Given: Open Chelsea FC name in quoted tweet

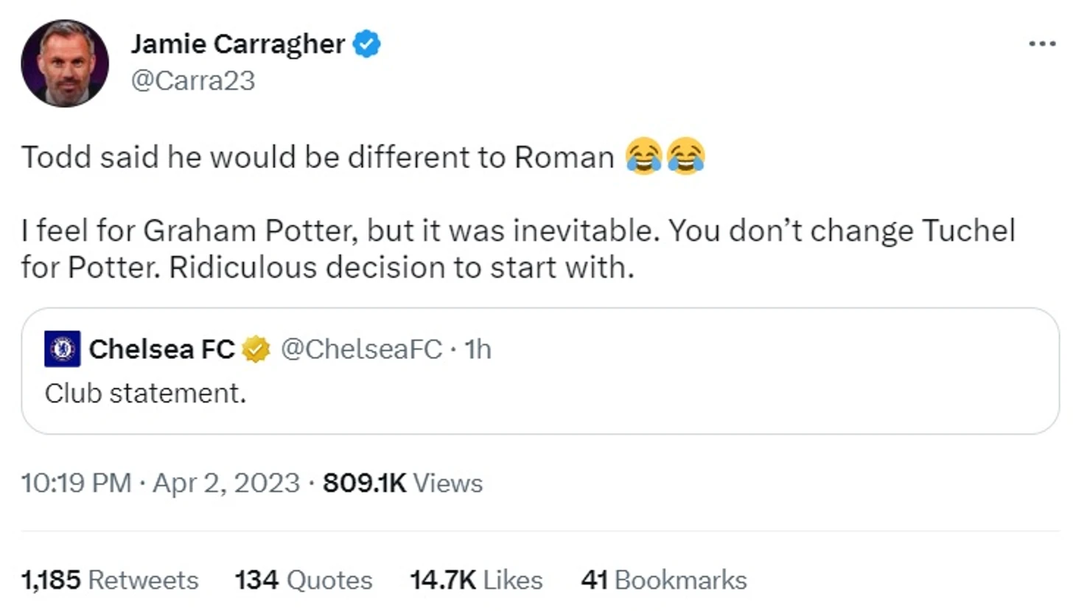Looking at the screenshot, I should coord(161,349).
